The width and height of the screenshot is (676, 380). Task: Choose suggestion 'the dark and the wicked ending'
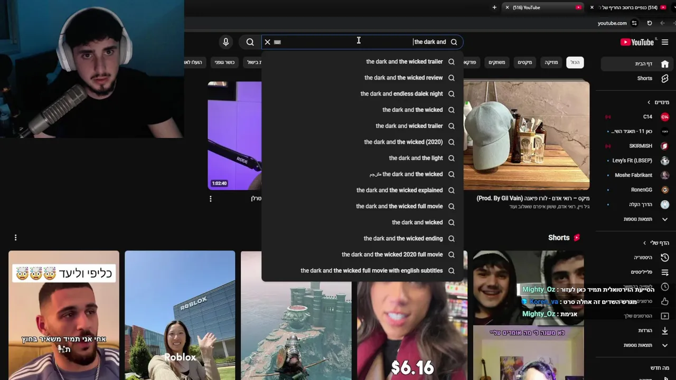coord(362,239)
